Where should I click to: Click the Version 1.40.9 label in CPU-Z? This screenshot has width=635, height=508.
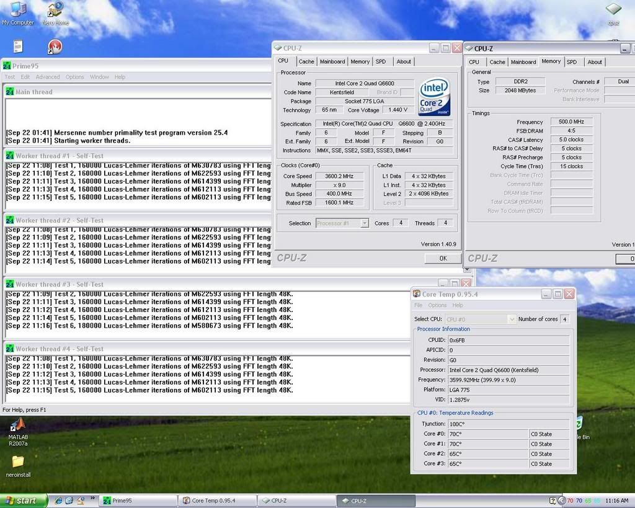[438, 244]
